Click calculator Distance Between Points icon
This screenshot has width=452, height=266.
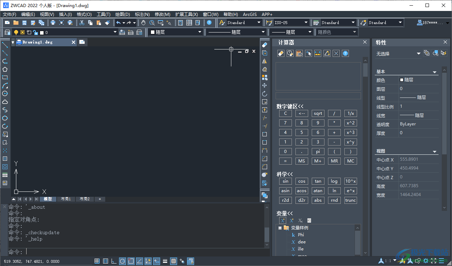(318, 53)
